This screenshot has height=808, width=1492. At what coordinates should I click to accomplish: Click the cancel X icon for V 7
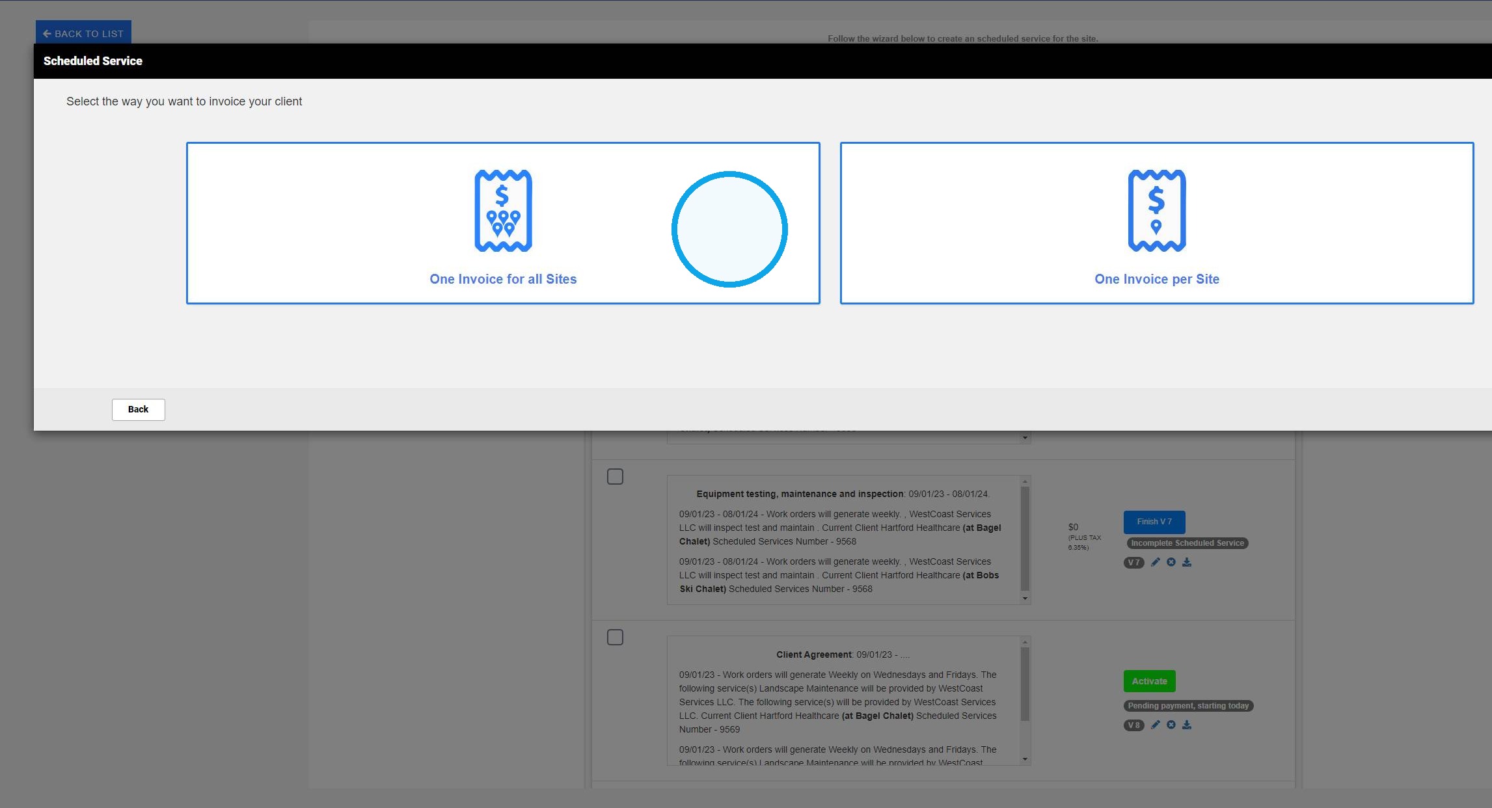(1171, 562)
